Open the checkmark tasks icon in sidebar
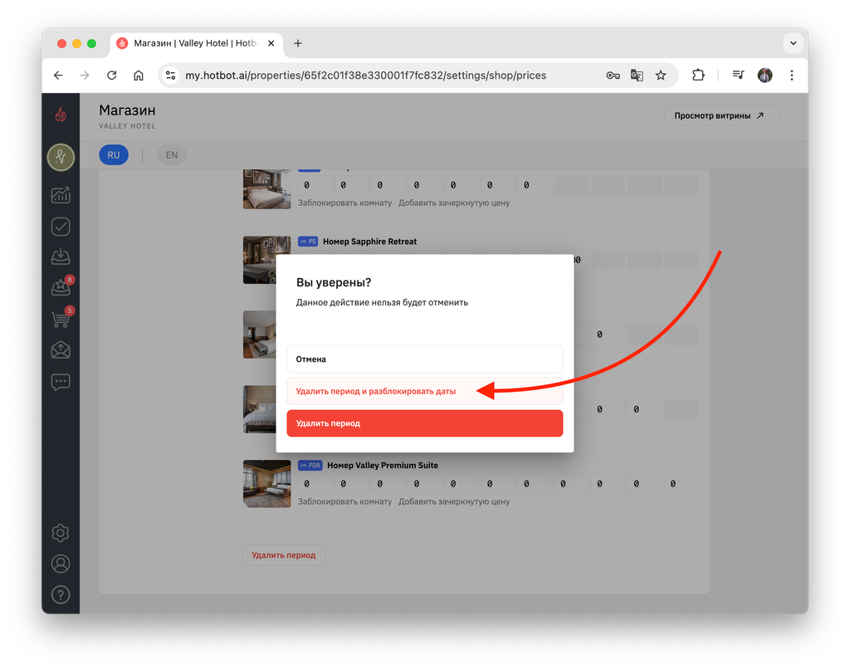This screenshot has width=850, height=669. coord(61,227)
